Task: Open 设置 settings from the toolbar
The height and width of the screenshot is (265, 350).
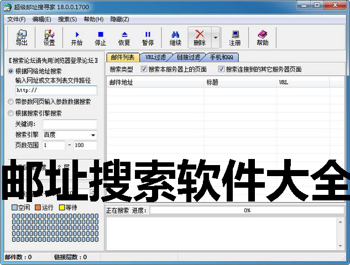Action: (x=49, y=38)
